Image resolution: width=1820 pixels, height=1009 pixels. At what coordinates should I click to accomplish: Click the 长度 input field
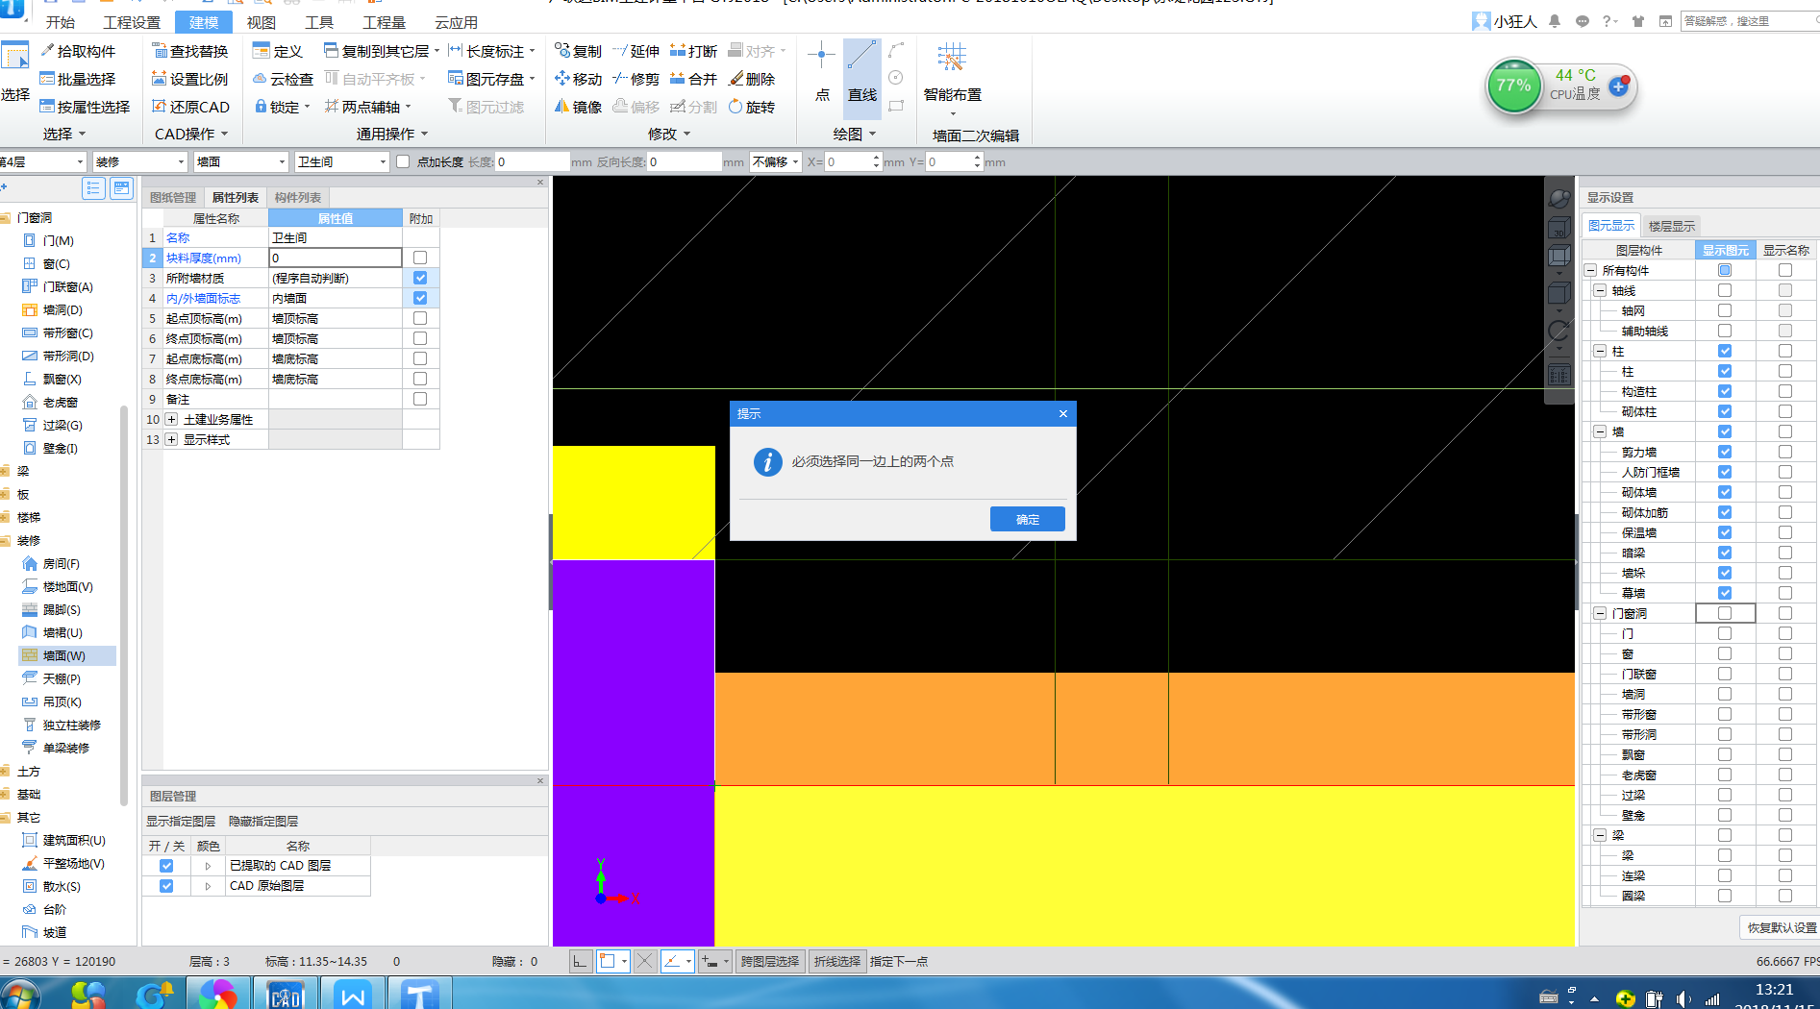[x=532, y=162]
